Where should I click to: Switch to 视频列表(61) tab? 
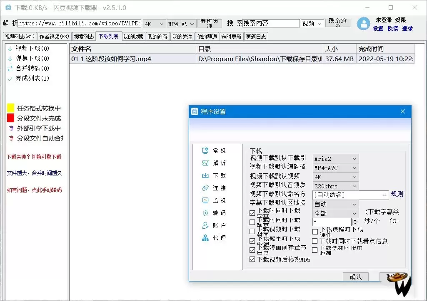coord(20,37)
